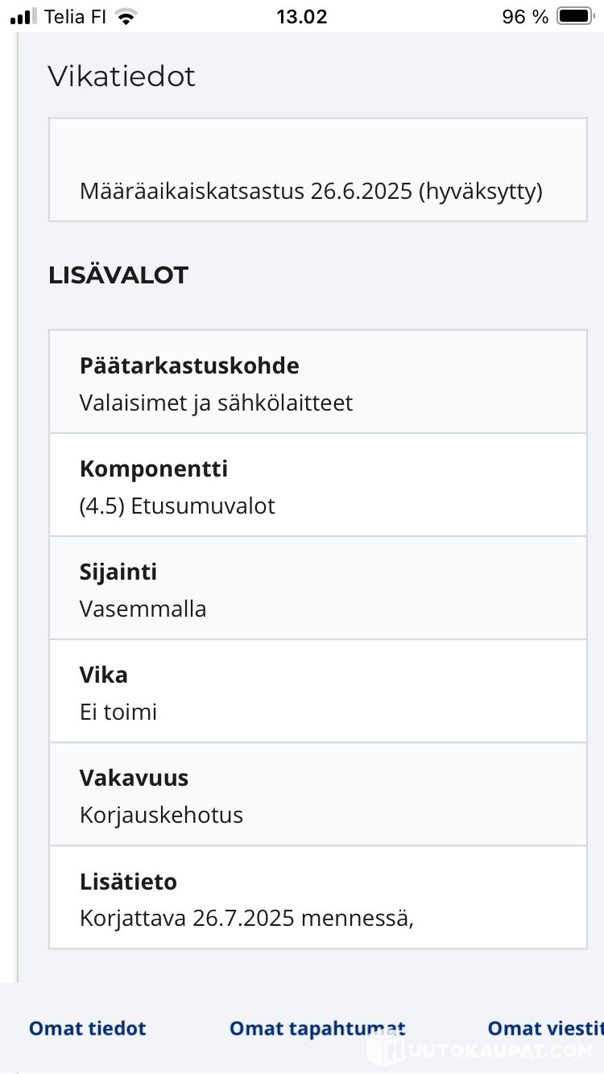Tap the clock showing 13.02
Viewport: 604px width, 1074px height.
tap(302, 16)
